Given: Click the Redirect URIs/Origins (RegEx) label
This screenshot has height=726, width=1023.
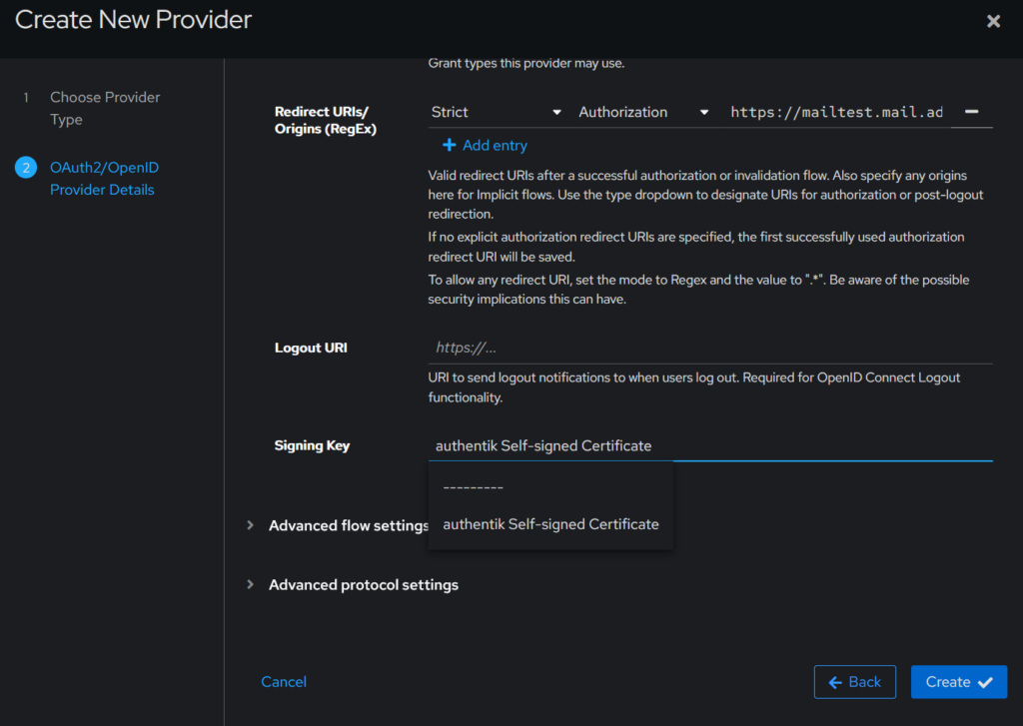Looking at the screenshot, I should click(x=326, y=120).
